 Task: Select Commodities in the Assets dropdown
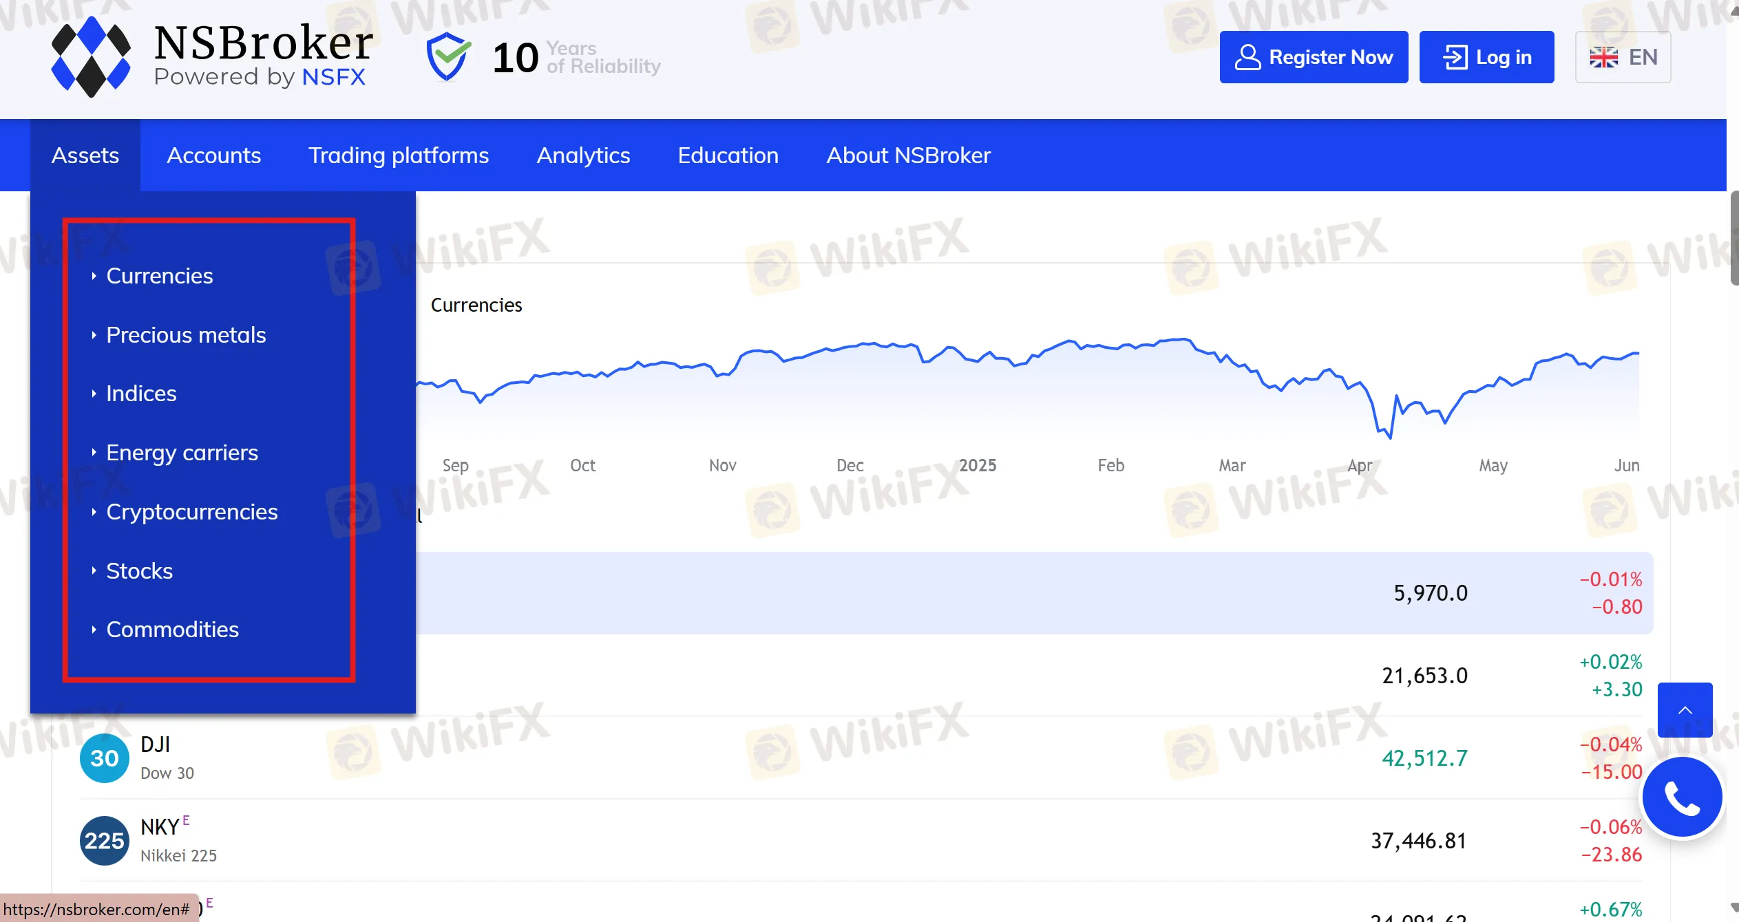click(172, 630)
